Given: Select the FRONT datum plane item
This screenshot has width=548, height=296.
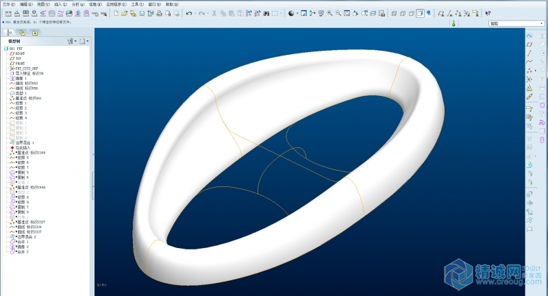Looking at the screenshot, I should click(x=17, y=64).
